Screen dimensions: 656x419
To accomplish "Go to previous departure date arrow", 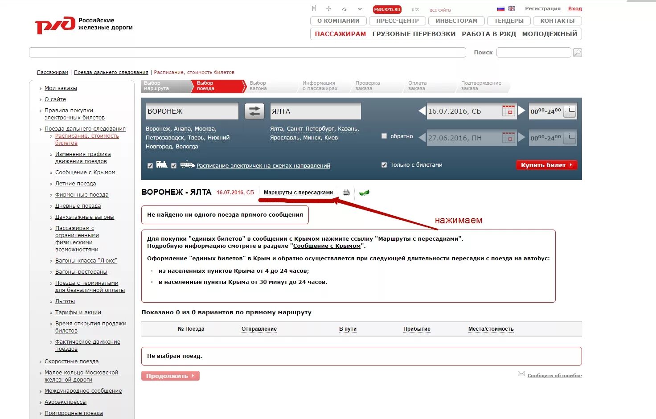I will (422, 111).
